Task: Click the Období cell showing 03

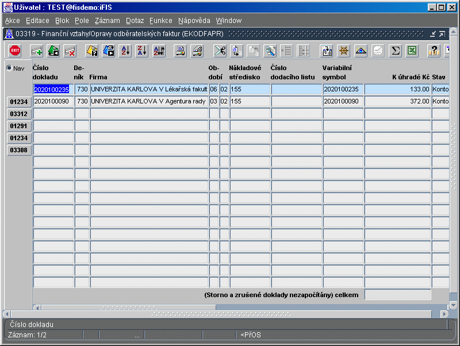Action: (x=213, y=101)
